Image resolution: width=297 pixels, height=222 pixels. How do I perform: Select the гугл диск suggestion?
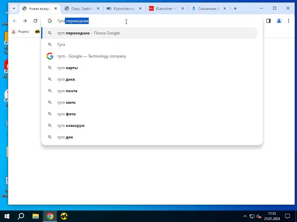150,79
